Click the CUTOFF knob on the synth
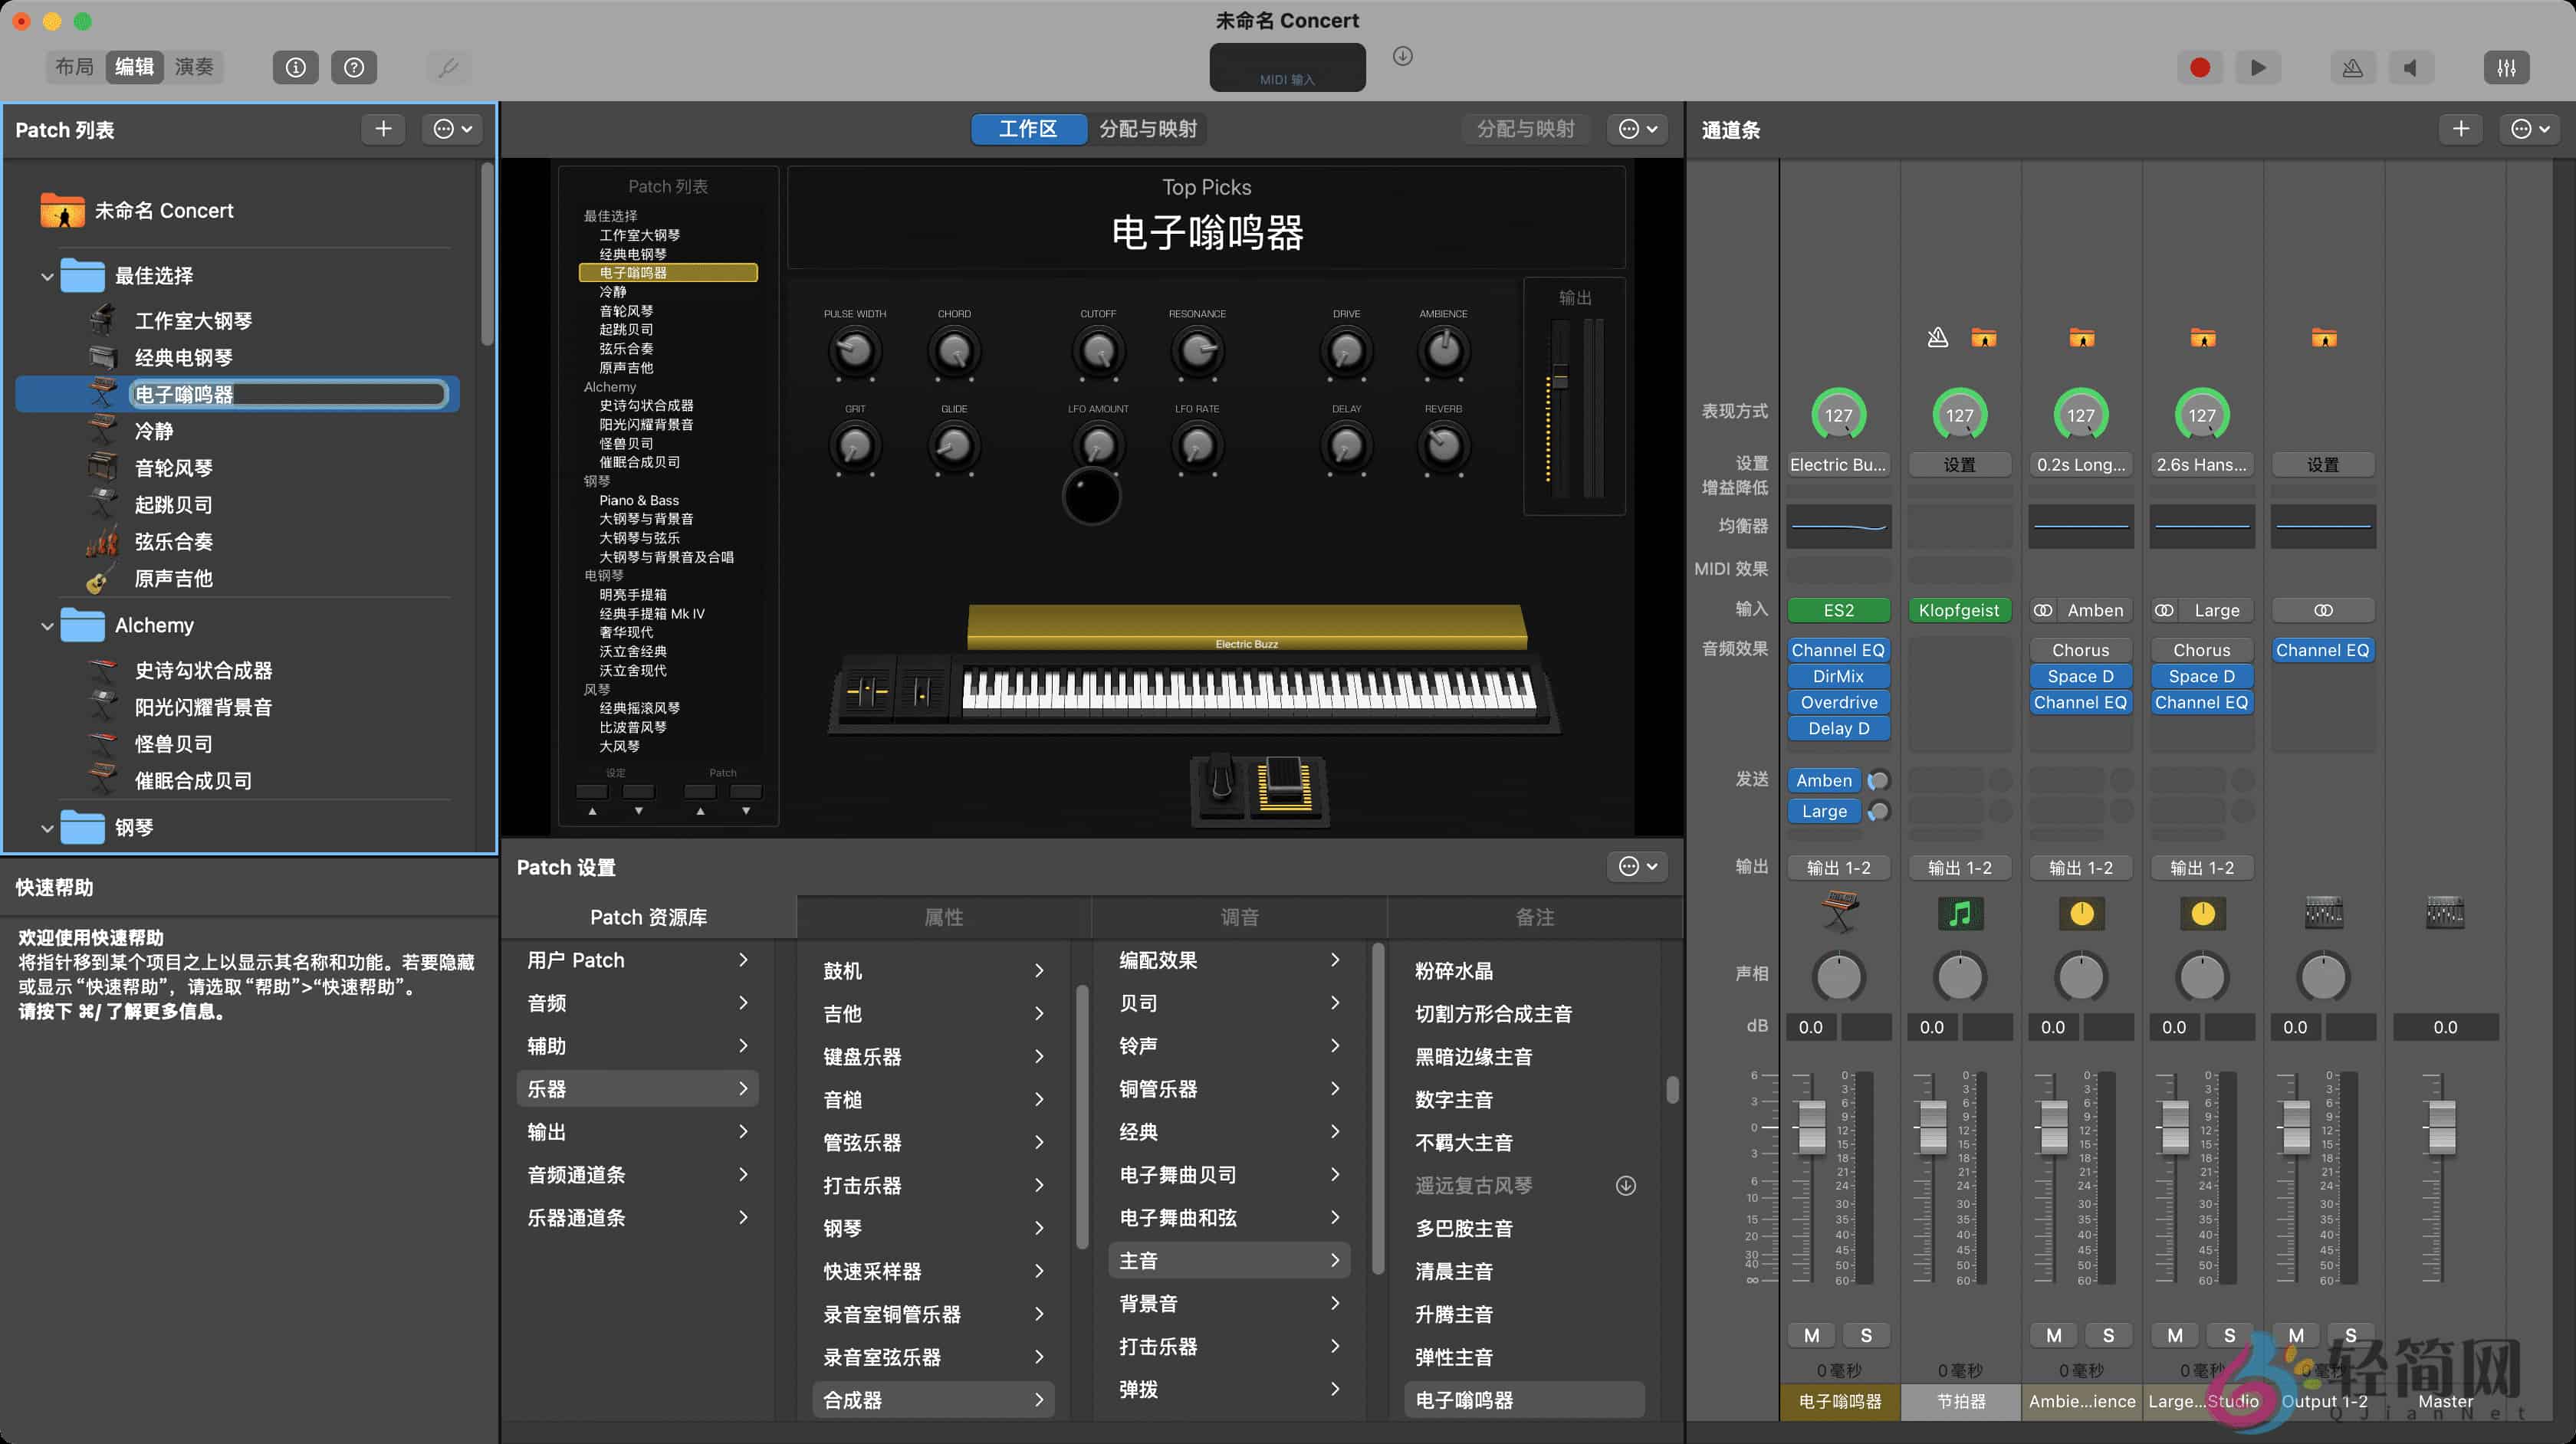The image size is (2576, 1444). 1098,350
